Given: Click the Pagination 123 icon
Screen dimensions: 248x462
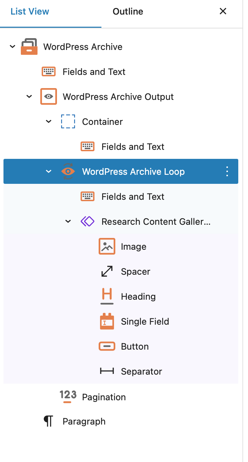Looking at the screenshot, I should 68,397.
